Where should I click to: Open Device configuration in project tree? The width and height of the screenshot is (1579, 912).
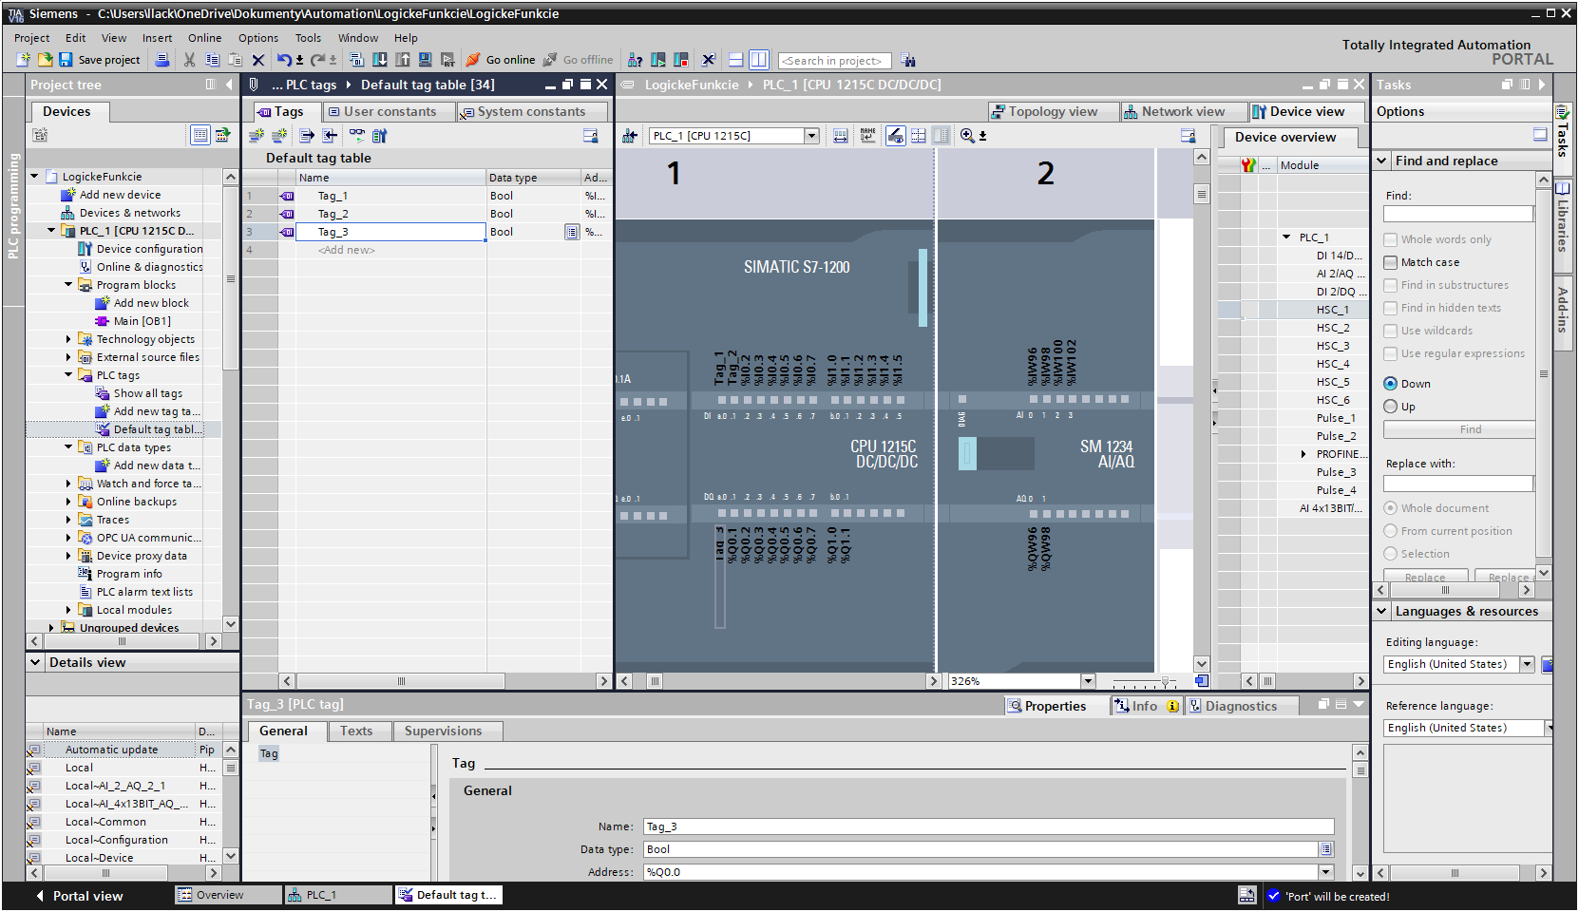[x=149, y=249]
